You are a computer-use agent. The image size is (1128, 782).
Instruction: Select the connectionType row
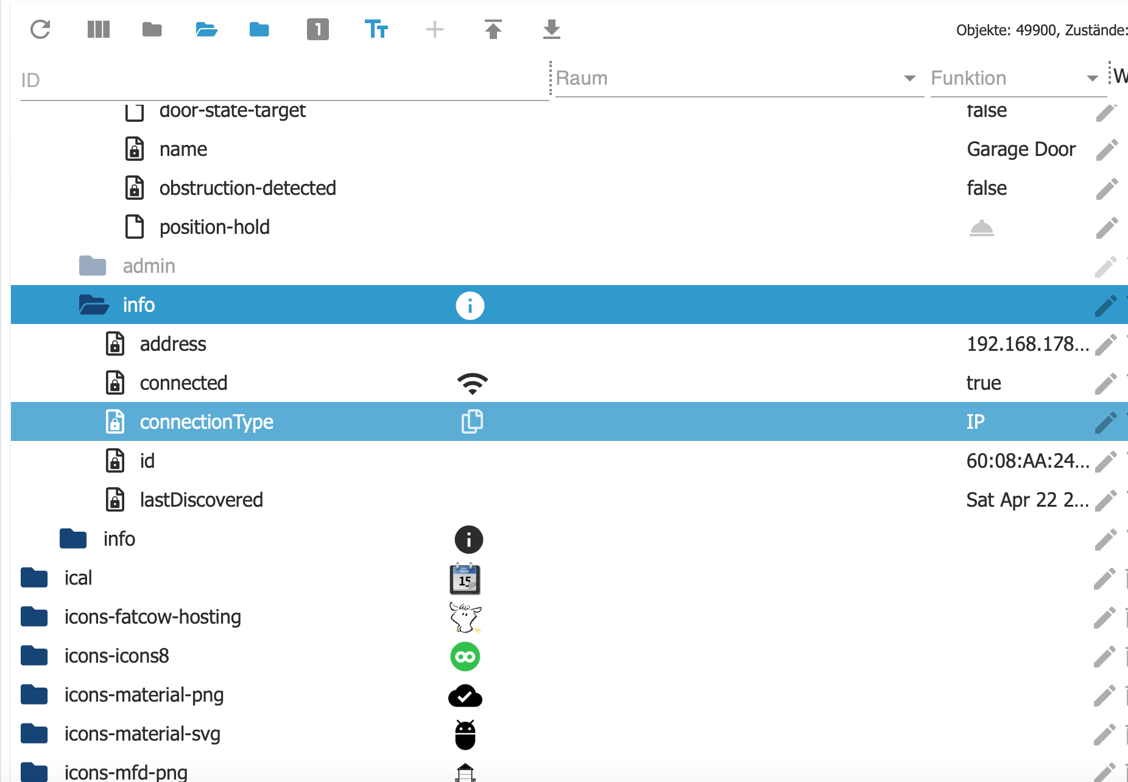569,422
